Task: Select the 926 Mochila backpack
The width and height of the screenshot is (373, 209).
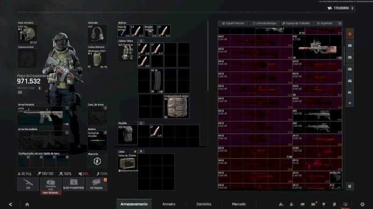Action: 127,135
